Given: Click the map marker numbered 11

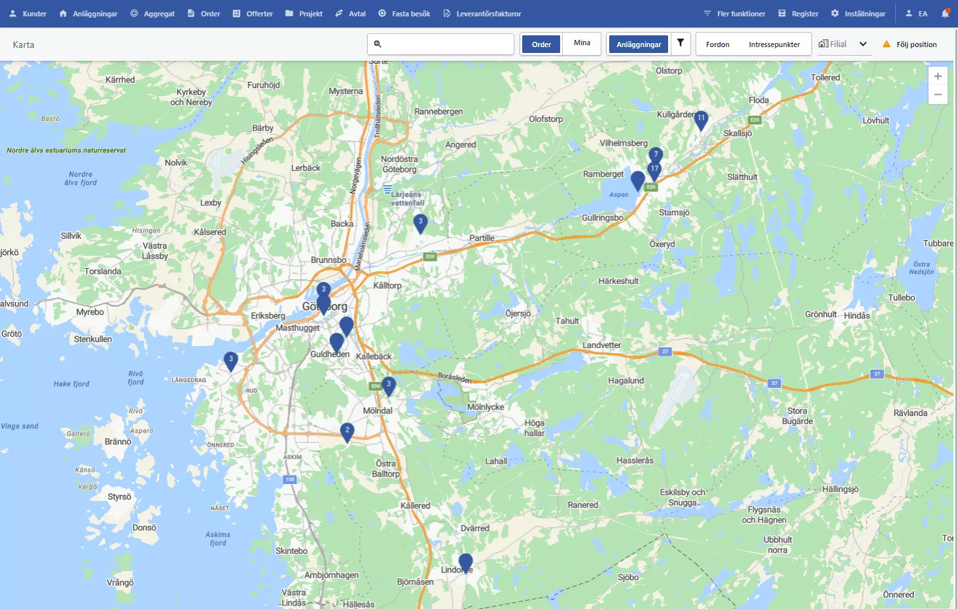Looking at the screenshot, I should [x=701, y=120].
